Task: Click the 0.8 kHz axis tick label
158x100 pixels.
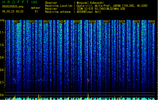Action: (2, 70)
